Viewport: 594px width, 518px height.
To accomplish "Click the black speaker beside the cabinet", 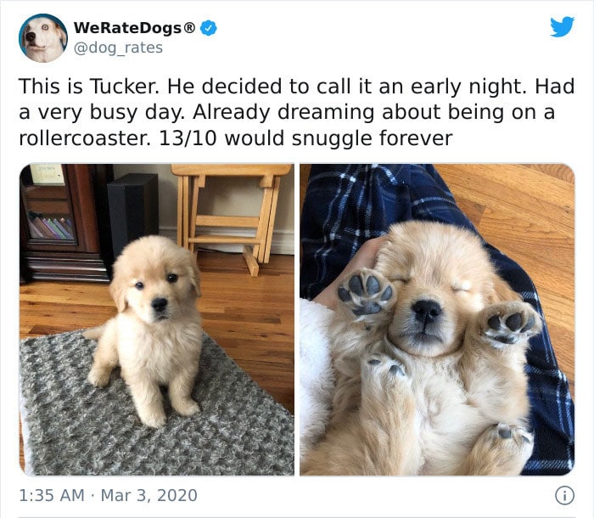I will click(x=132, y=212).
